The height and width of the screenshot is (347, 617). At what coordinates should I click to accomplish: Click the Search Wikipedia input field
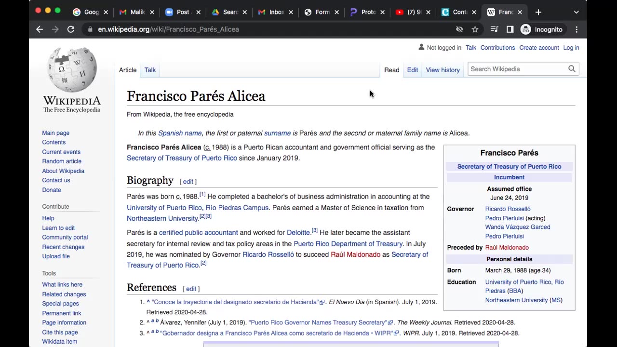point(517,69)
